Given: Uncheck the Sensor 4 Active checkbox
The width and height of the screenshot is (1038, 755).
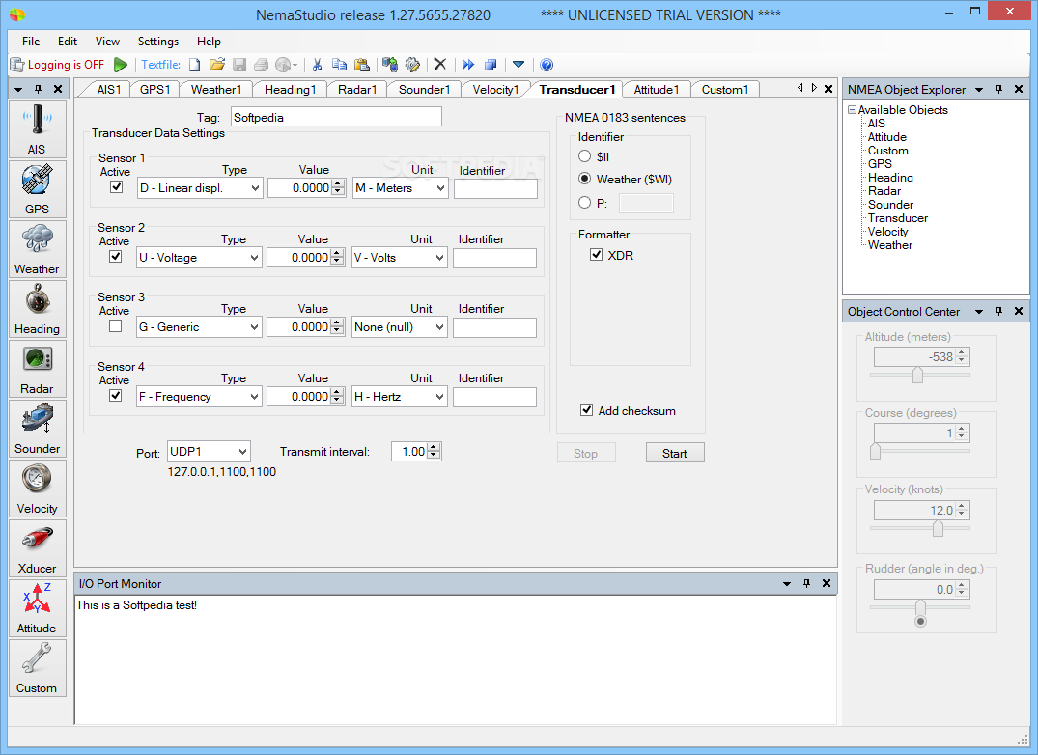Looking at the screenshot, I should coord(115,395).
